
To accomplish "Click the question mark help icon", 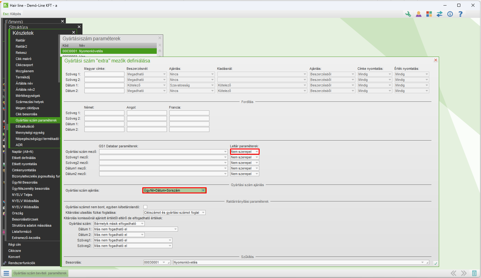I will [x=460, y=14].
